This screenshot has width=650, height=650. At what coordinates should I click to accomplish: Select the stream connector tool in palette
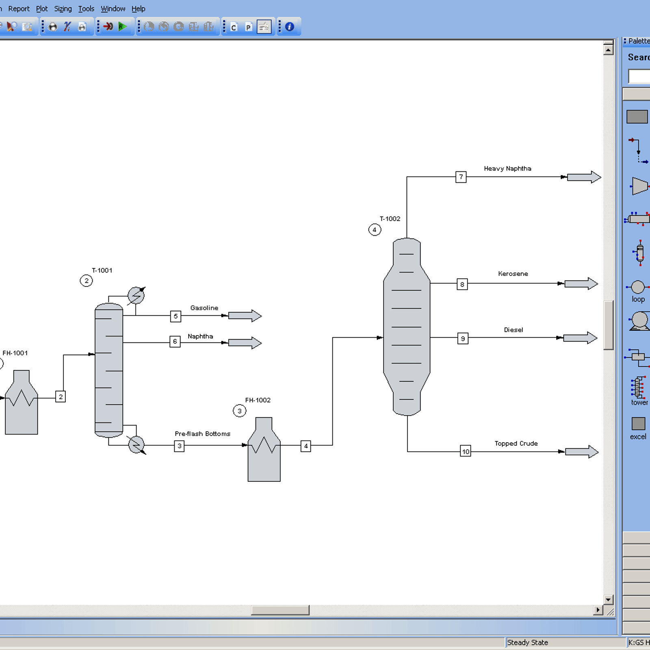click(639, 150)
